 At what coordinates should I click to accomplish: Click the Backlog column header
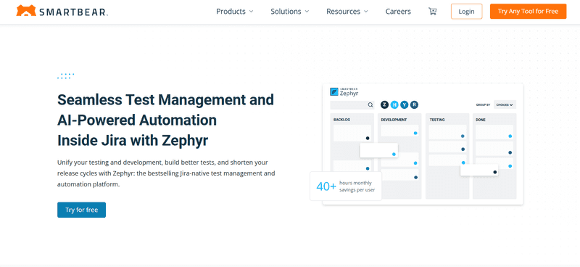[x=341, y=120]
